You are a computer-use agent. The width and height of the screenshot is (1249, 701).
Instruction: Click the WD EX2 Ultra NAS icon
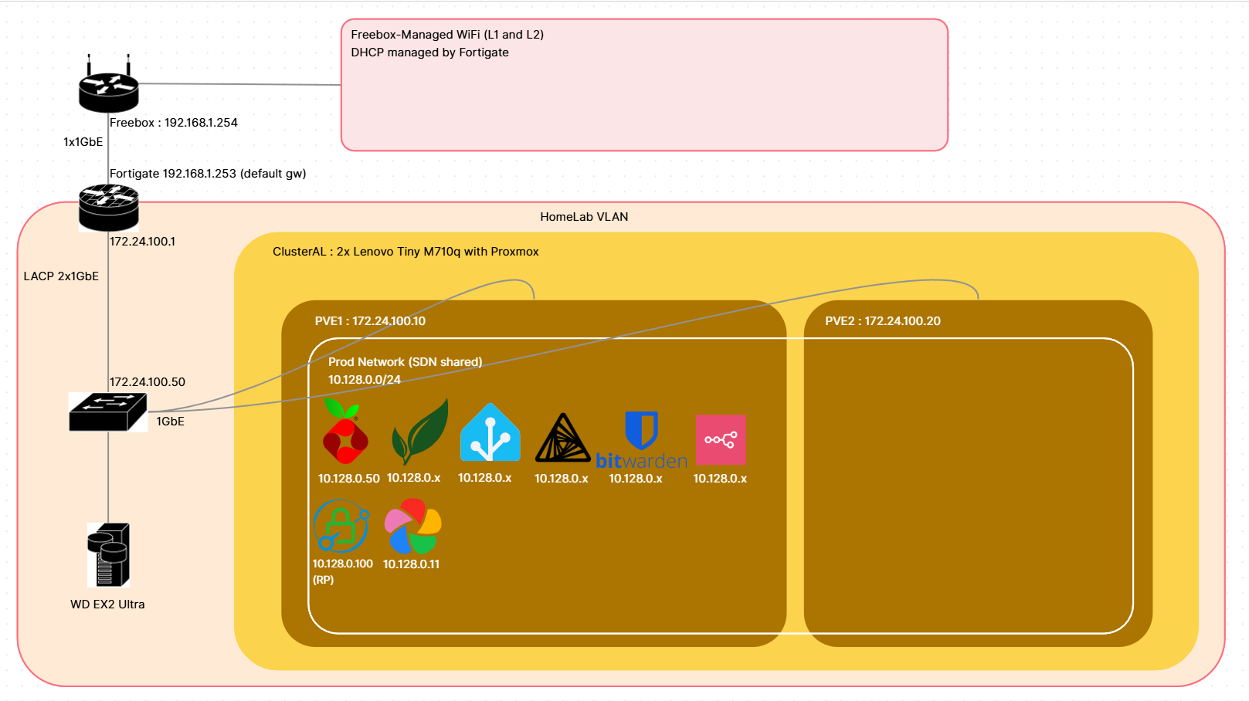(x=108, y=555)
